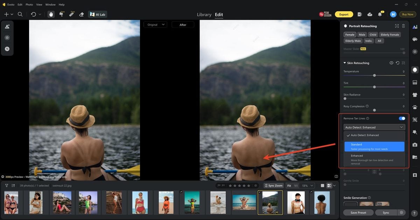Open the H user profile avatar
Screen dimensions: 420x220
[393, 14]
